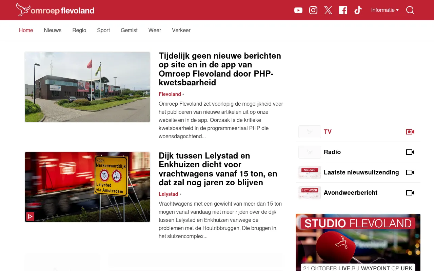
Task: Click Het Weer thumbnail beside Avondweerbericht
Action: coord(310,193)
